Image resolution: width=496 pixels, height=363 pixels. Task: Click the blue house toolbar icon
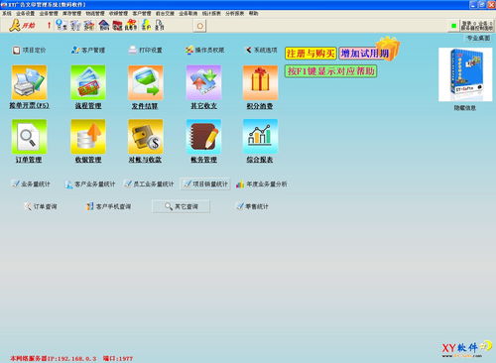point(104,25)
